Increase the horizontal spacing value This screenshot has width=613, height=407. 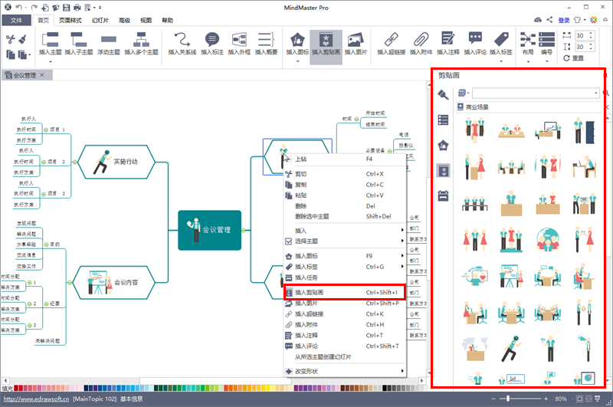pos(591,34)
